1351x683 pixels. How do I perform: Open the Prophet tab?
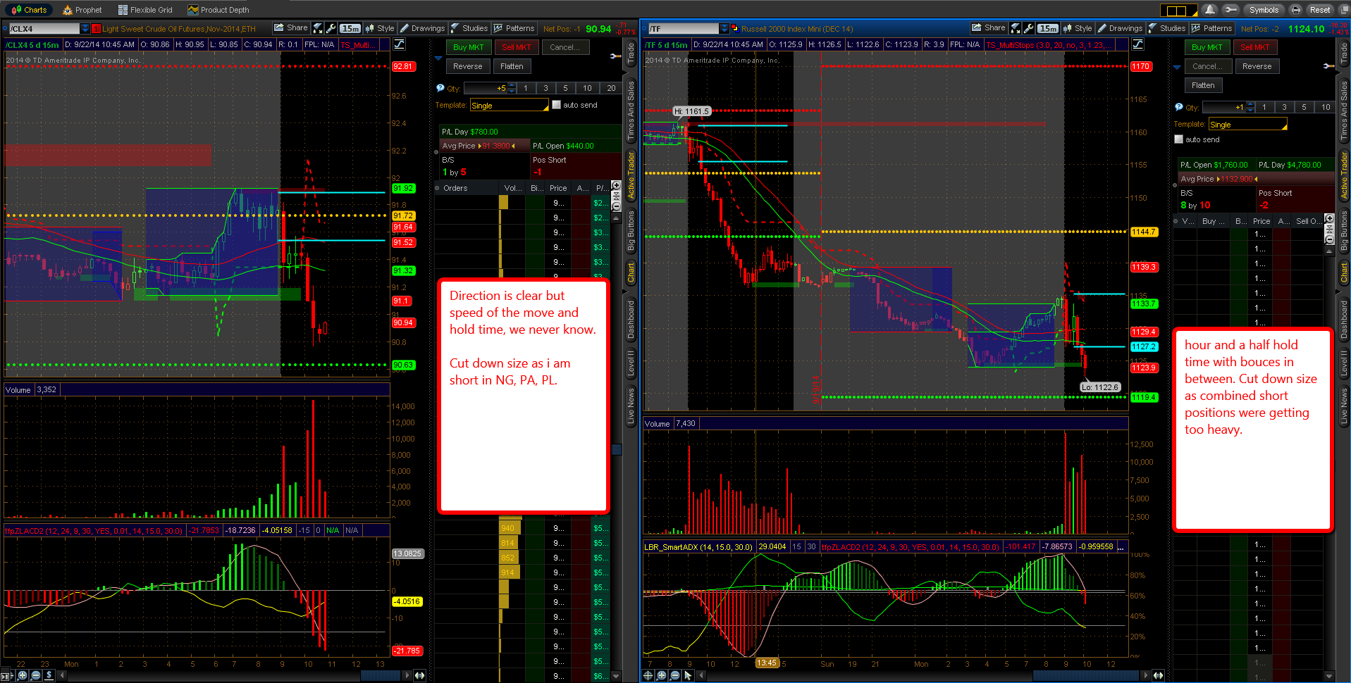pos(82,10)
